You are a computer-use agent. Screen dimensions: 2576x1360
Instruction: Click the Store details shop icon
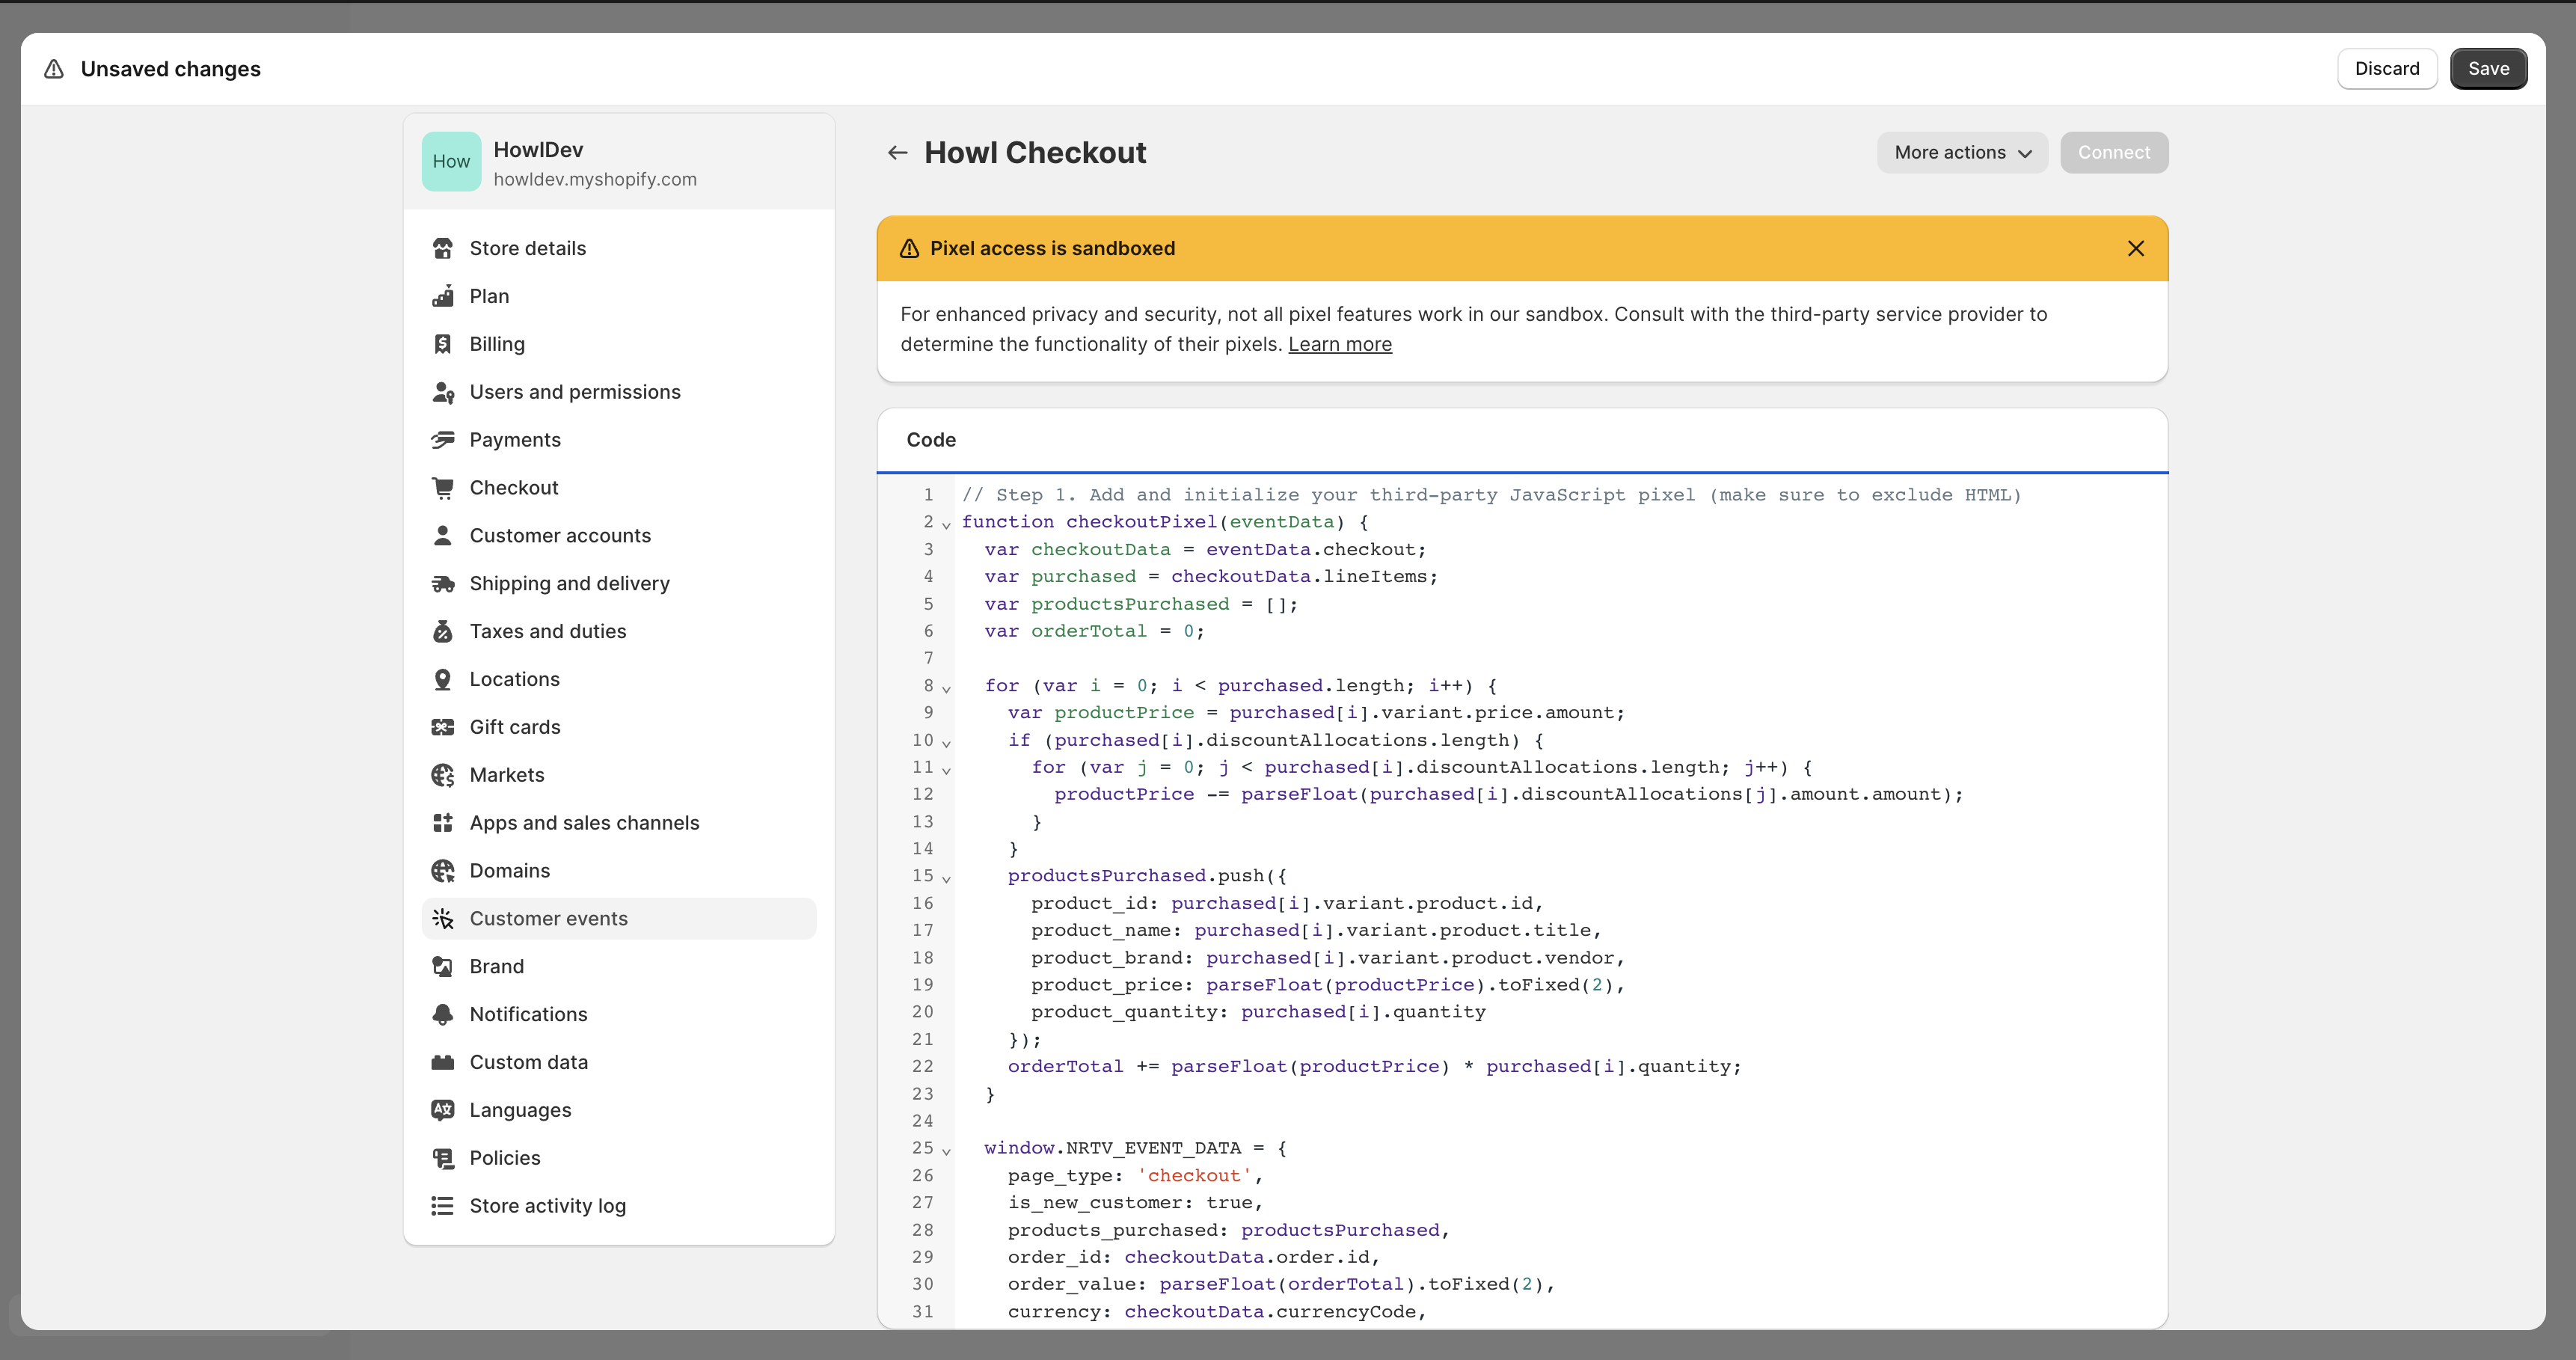[x=442, y=248]
